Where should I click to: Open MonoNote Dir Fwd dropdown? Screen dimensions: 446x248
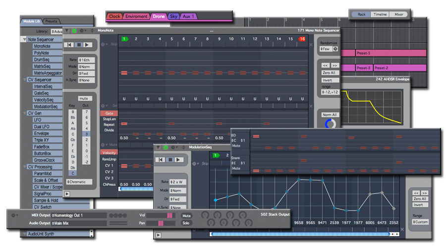point(86,73)
